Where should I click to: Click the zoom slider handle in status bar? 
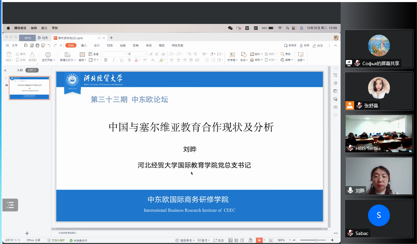[316, 240]
